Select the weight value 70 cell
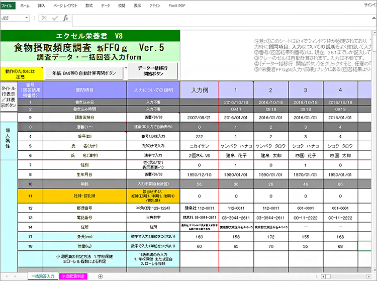 tap(271, 246)
